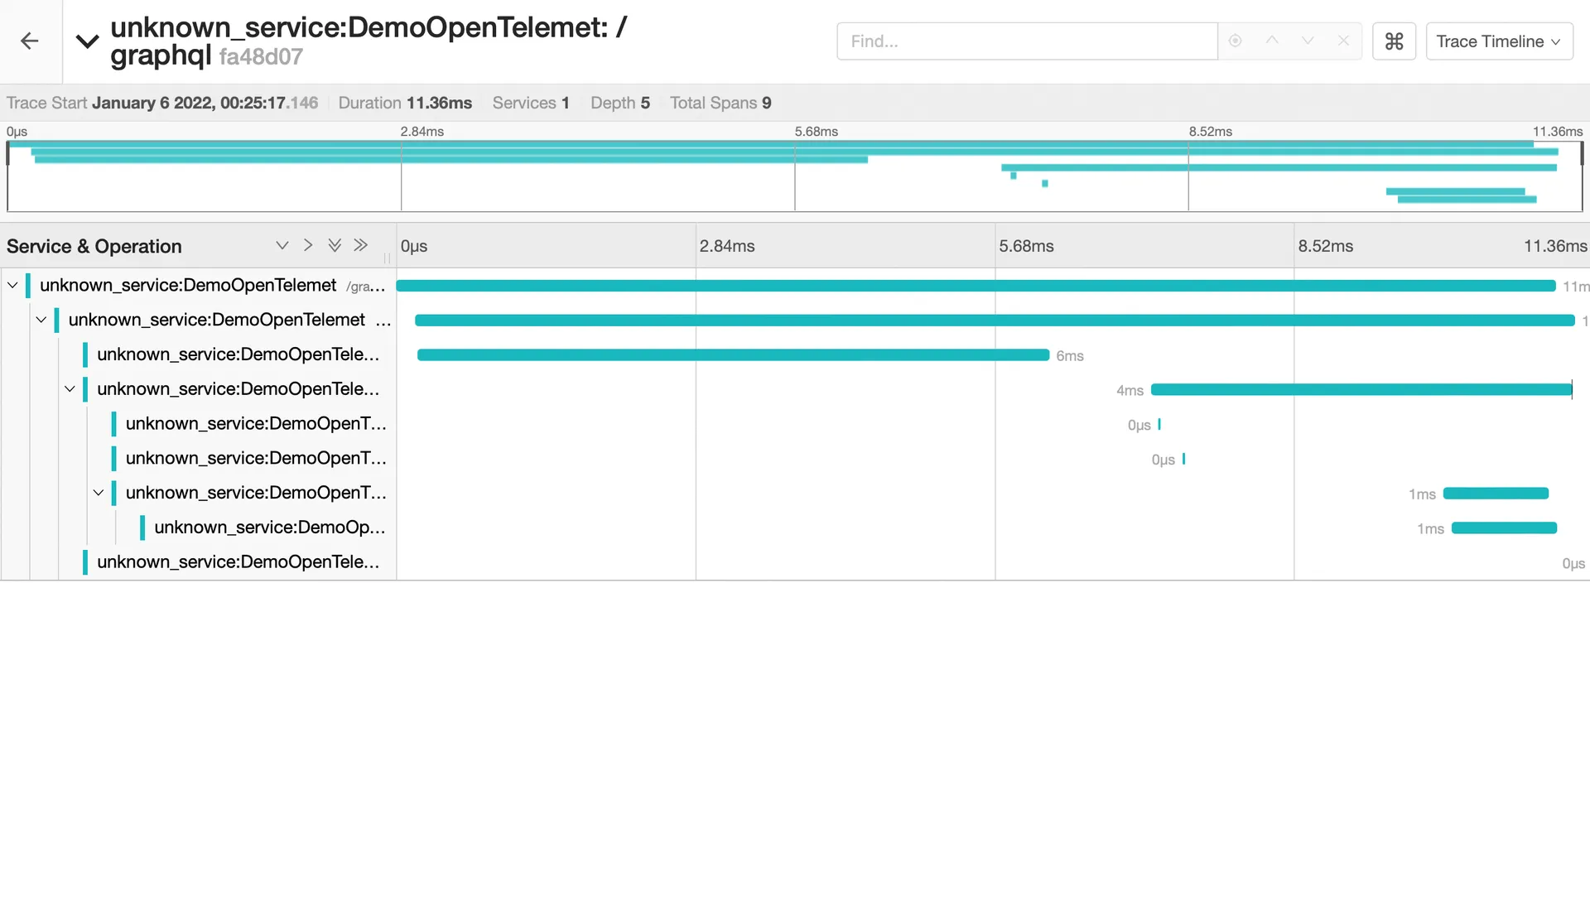Select the 6ms span name row
This screenshot has width=1590, height=906.
(x=238, y=354)
